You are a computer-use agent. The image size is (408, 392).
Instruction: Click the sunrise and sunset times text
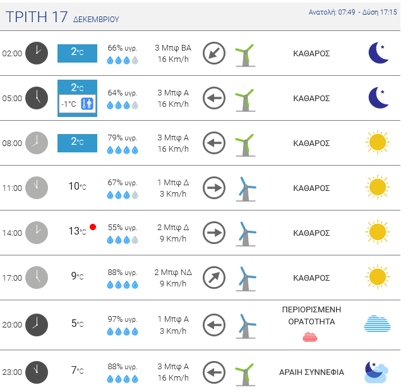coord(352,12)
